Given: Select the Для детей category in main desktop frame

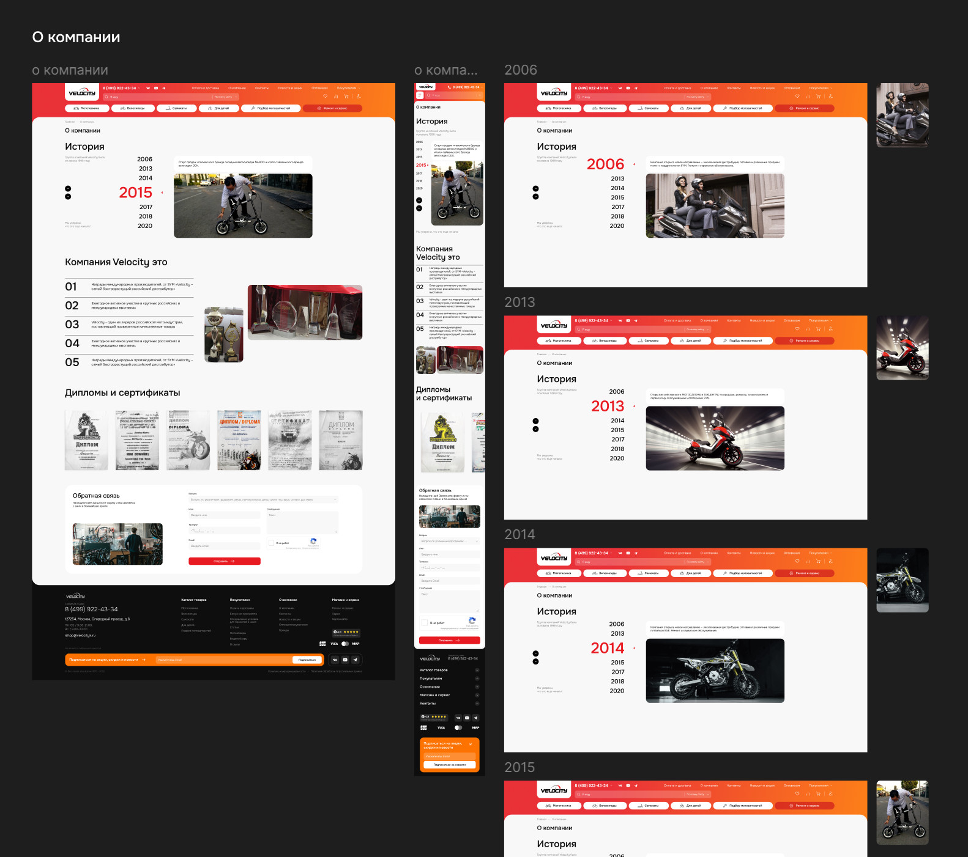Looking at the screenshot, I should point(218,108).
